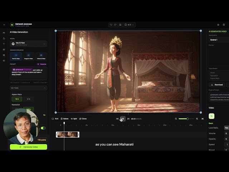Click the Google logo of the model

click(13, 44)
